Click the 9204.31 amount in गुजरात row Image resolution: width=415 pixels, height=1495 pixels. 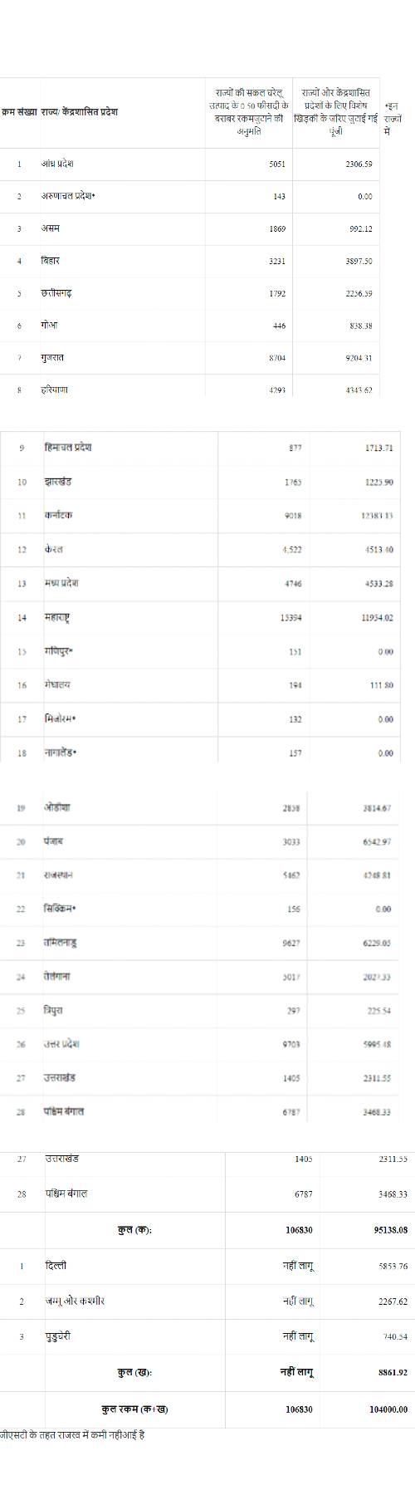359,359
